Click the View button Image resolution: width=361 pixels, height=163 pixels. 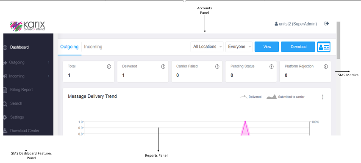[x=267, y=47]
